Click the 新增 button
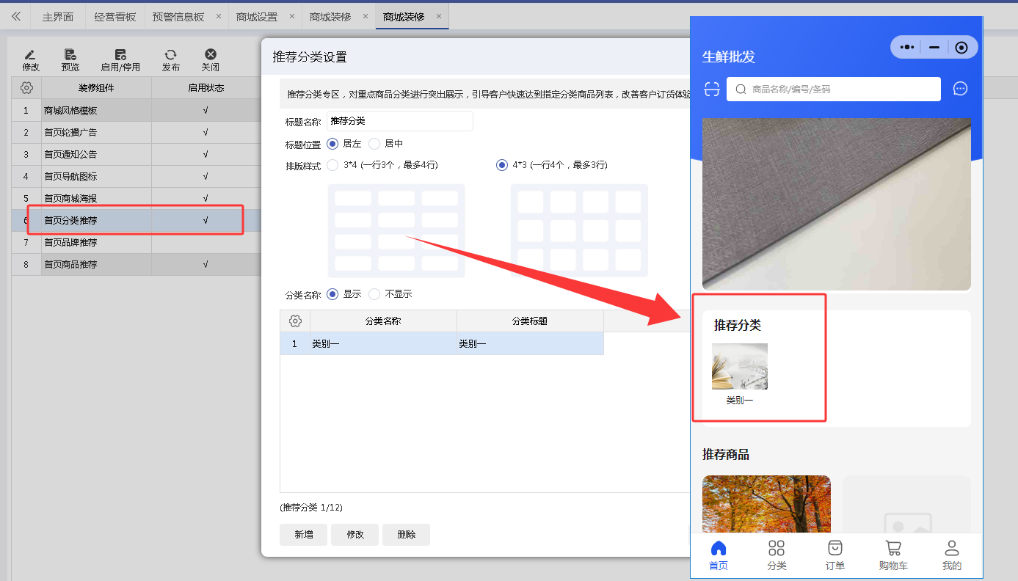This screenshot has height=581, width=1018. (304, 535)
